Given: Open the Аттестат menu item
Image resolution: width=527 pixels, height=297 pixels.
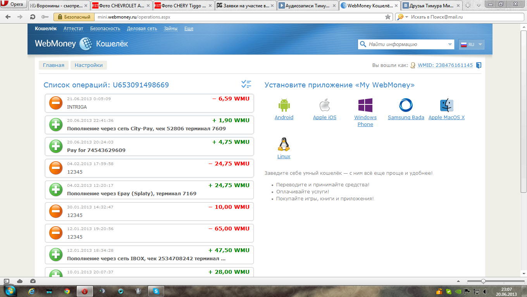Looking at the screenshot, I should coord(74,29).
